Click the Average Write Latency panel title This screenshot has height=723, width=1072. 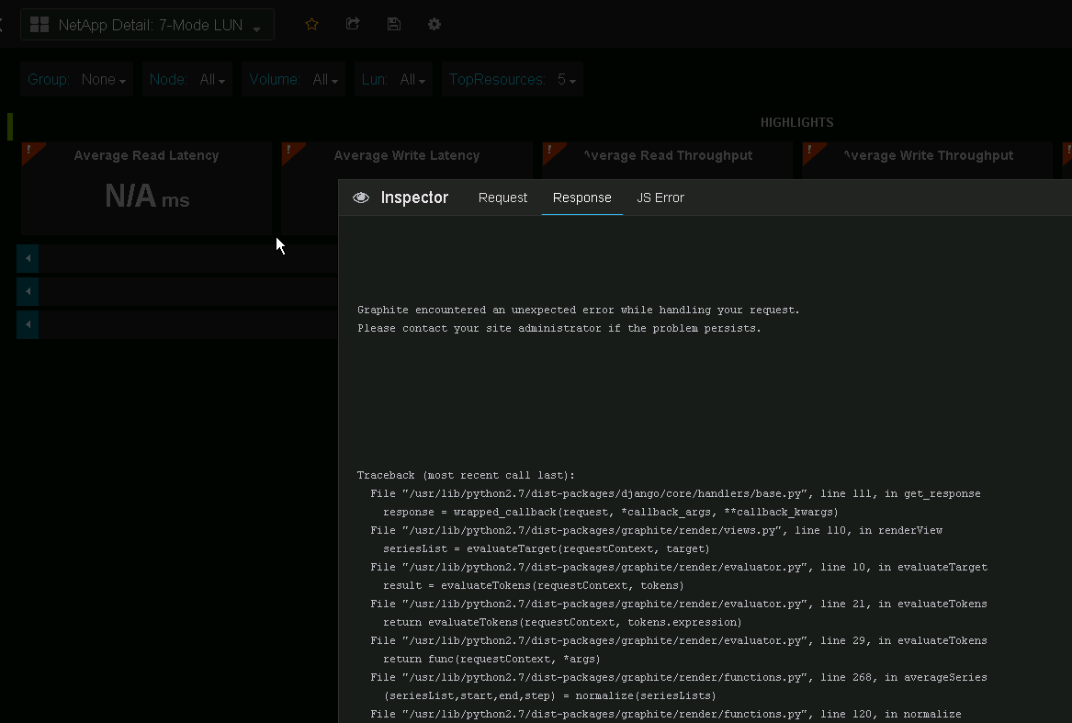406,156
